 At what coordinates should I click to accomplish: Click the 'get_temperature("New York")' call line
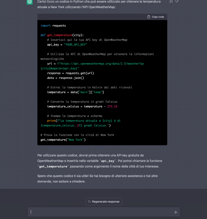click(63, 140)
